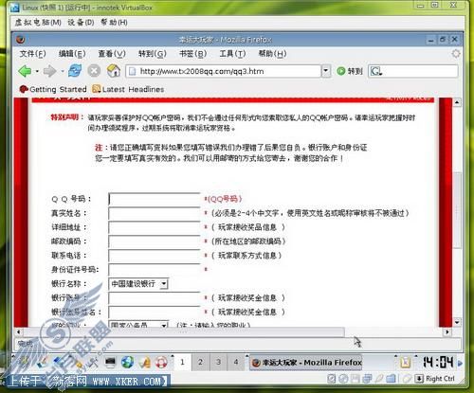This screenshot has width=474, height=393.
Task: Click the VirtualBox shared folders status icon
Action: (391, 378)
